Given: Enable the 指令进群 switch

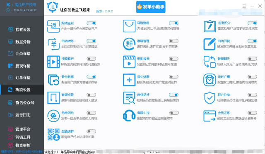Looking at the screenshot, I should coord(173,77).
